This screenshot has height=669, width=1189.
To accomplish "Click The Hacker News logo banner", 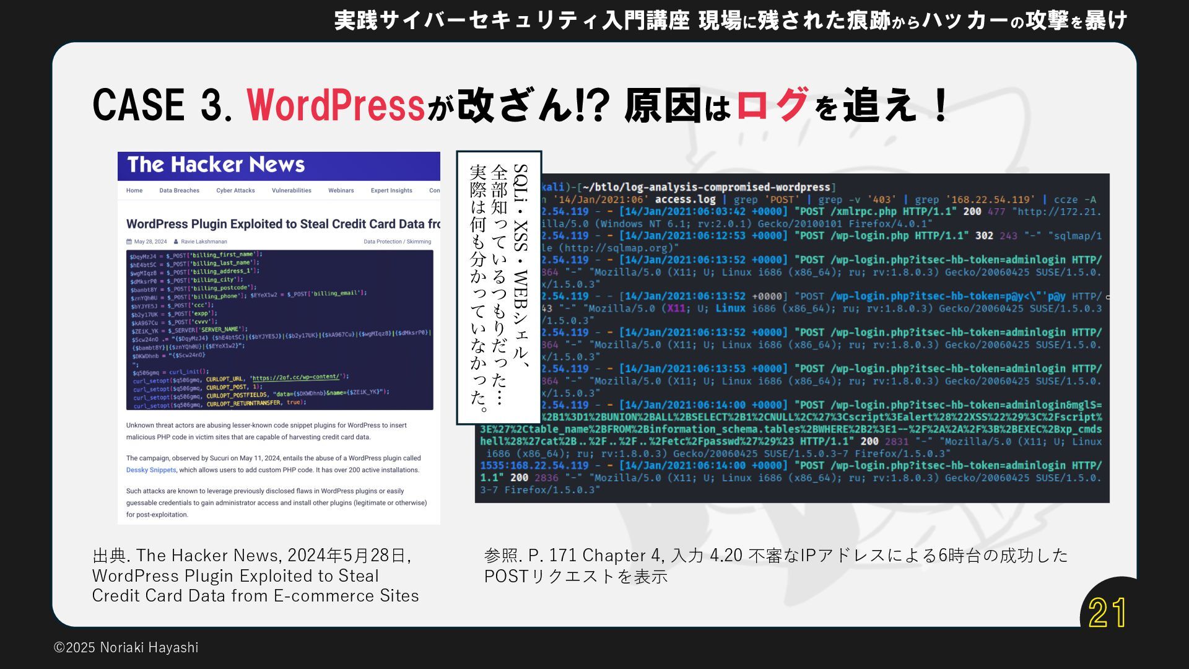I will 216,165.
